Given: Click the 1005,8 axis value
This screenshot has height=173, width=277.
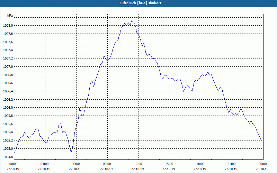Looking at the screenshot, I should click(x=8, y=116).
